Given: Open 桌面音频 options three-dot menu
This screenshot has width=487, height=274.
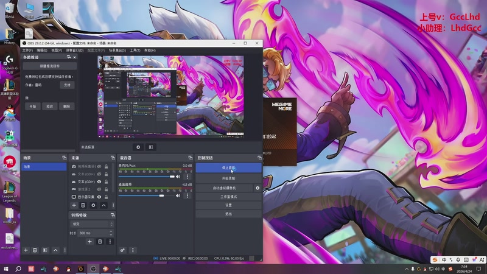Looking at the screenshot, I should [187, 195].
